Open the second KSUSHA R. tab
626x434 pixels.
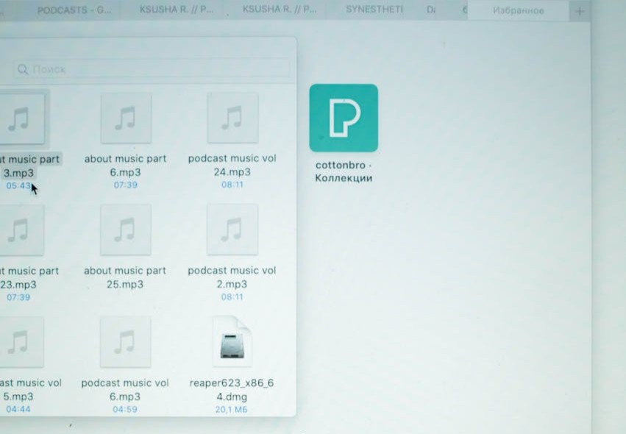pyautogui.click(x=280, y=10)
